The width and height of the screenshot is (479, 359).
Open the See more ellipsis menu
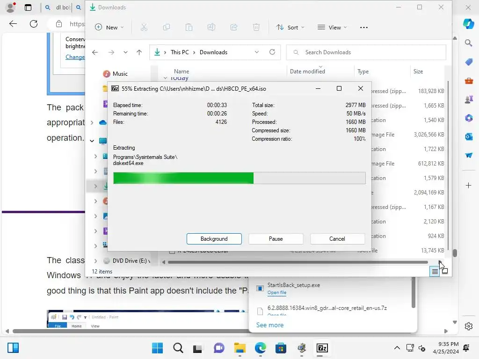(x=363, y=28)
